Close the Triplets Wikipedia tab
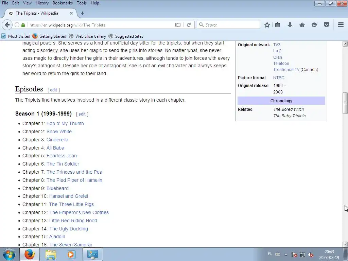This screenshot has width=348, height=261. tap(71, 13)
